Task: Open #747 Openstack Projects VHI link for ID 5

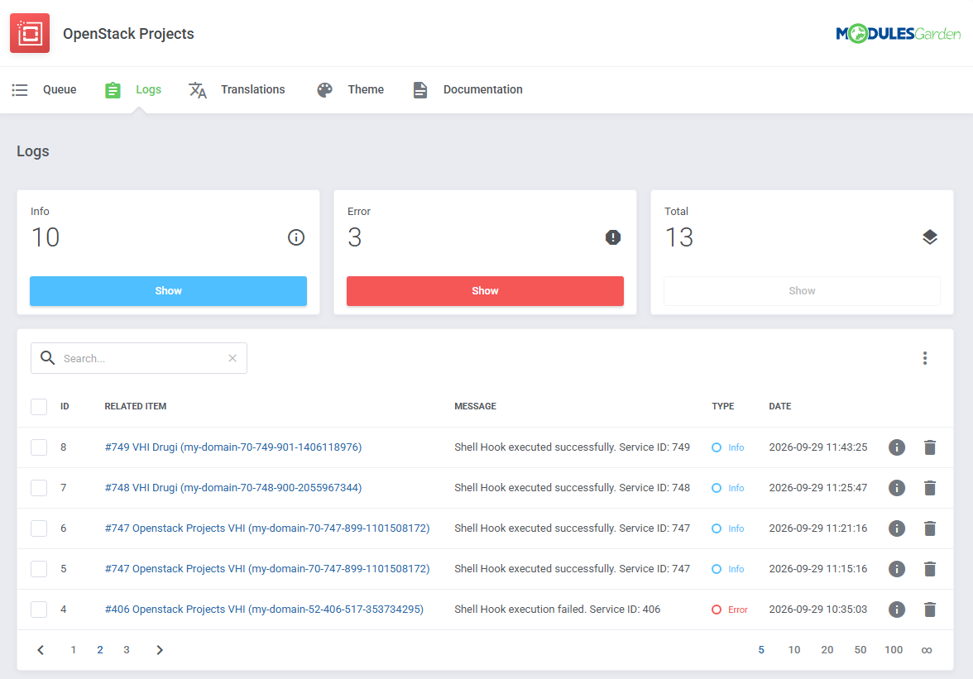Action: click(x=266, y=569)
